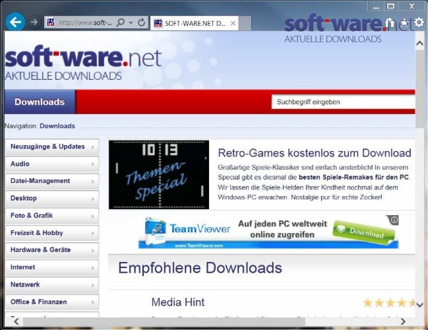Click the TeamViewer software box image

(x=156, y=231)
